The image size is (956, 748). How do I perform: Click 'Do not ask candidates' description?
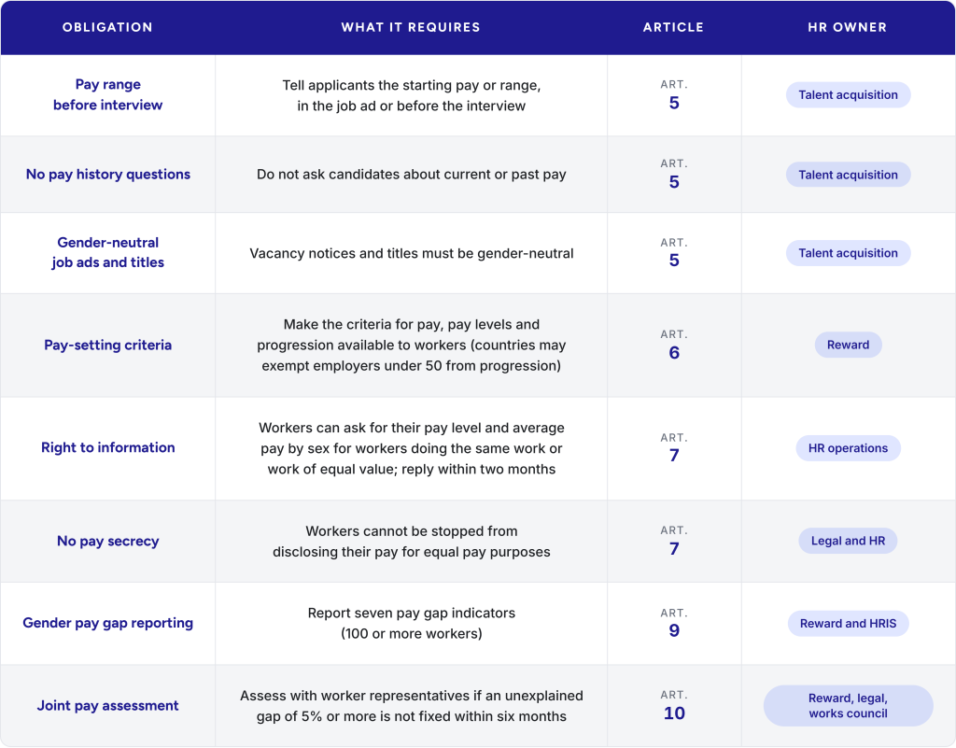point(412,175)
